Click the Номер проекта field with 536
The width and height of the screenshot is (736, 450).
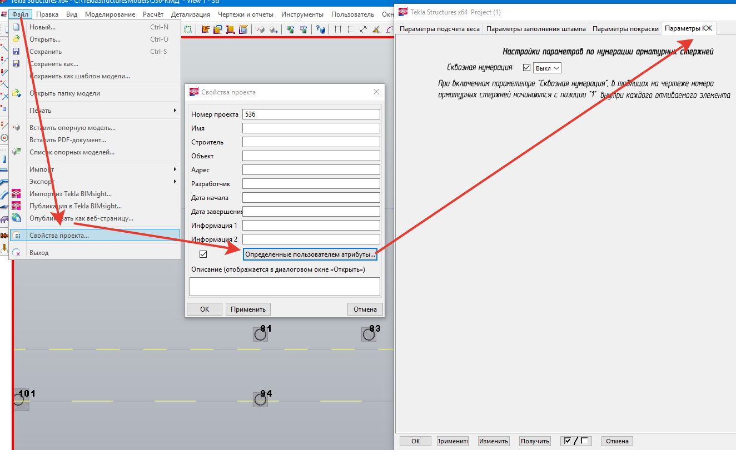(x=311, y=114)
